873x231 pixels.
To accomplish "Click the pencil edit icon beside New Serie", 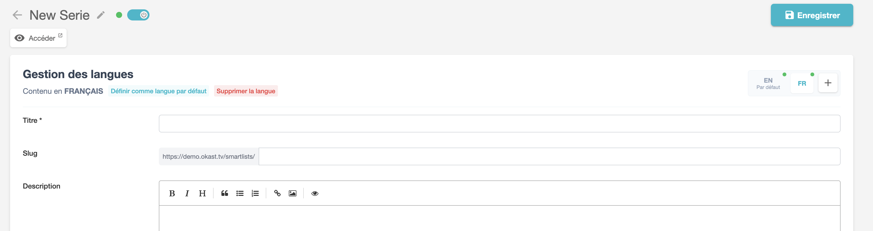I will [101, 15].
